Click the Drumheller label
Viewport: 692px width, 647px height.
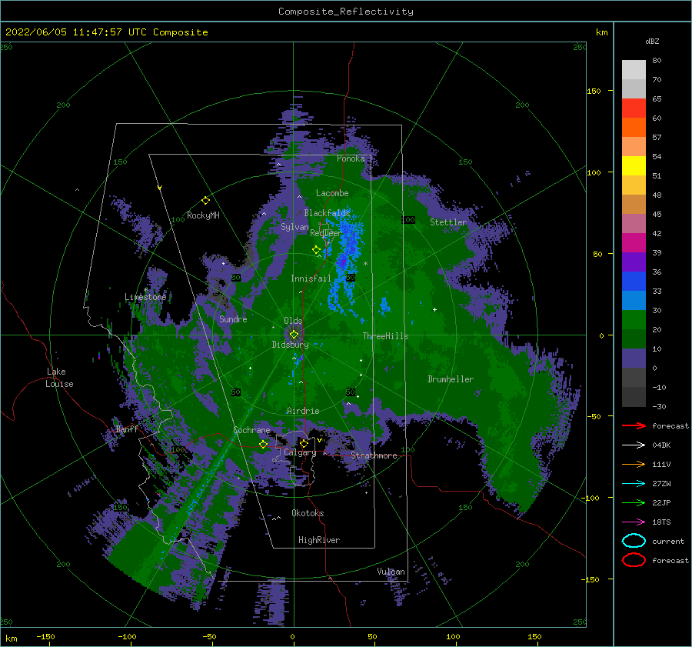pos(451,379)
